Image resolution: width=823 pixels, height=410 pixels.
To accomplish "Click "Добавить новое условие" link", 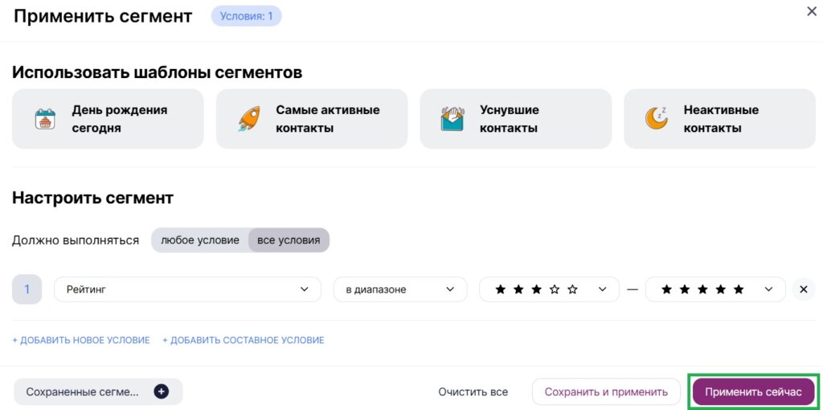I will point(81,340).
